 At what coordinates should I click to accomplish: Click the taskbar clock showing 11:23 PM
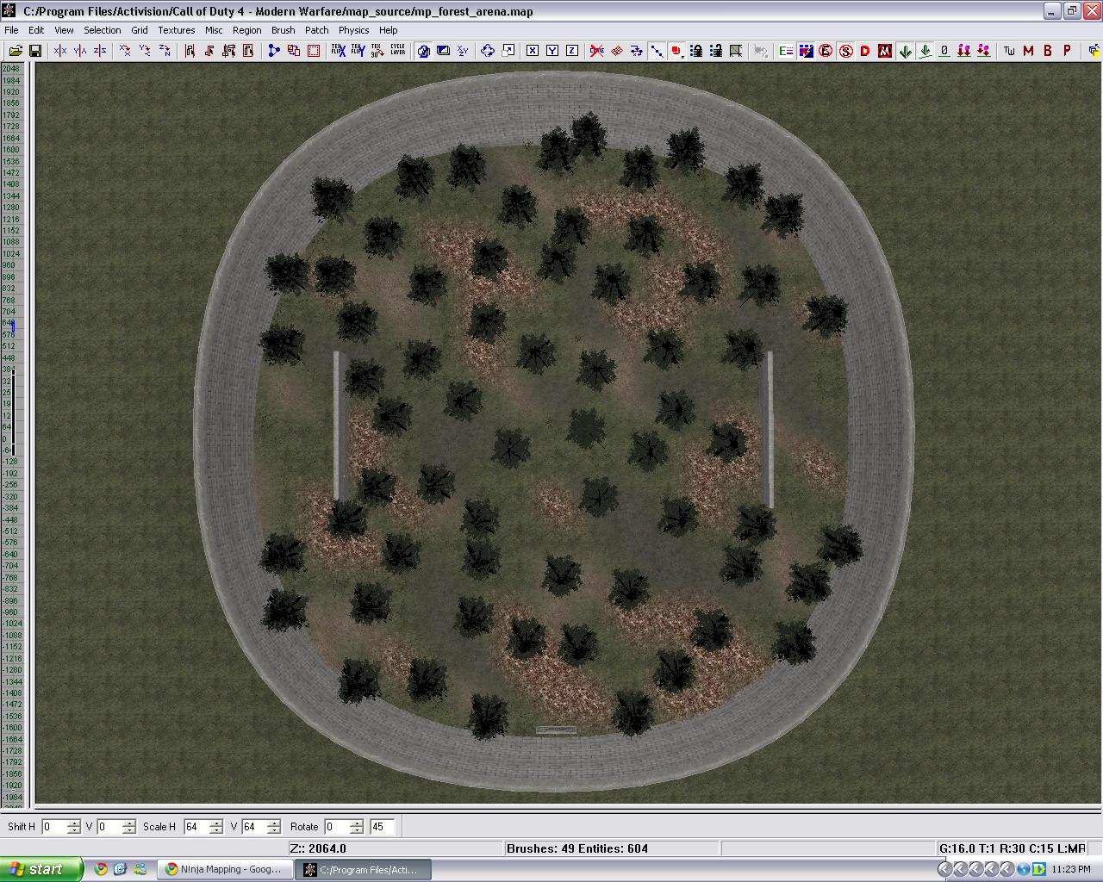[1071, 869]
